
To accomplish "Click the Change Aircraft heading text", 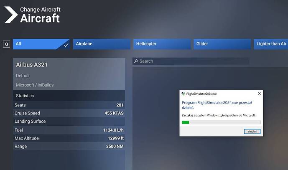I will coord(40,9).
